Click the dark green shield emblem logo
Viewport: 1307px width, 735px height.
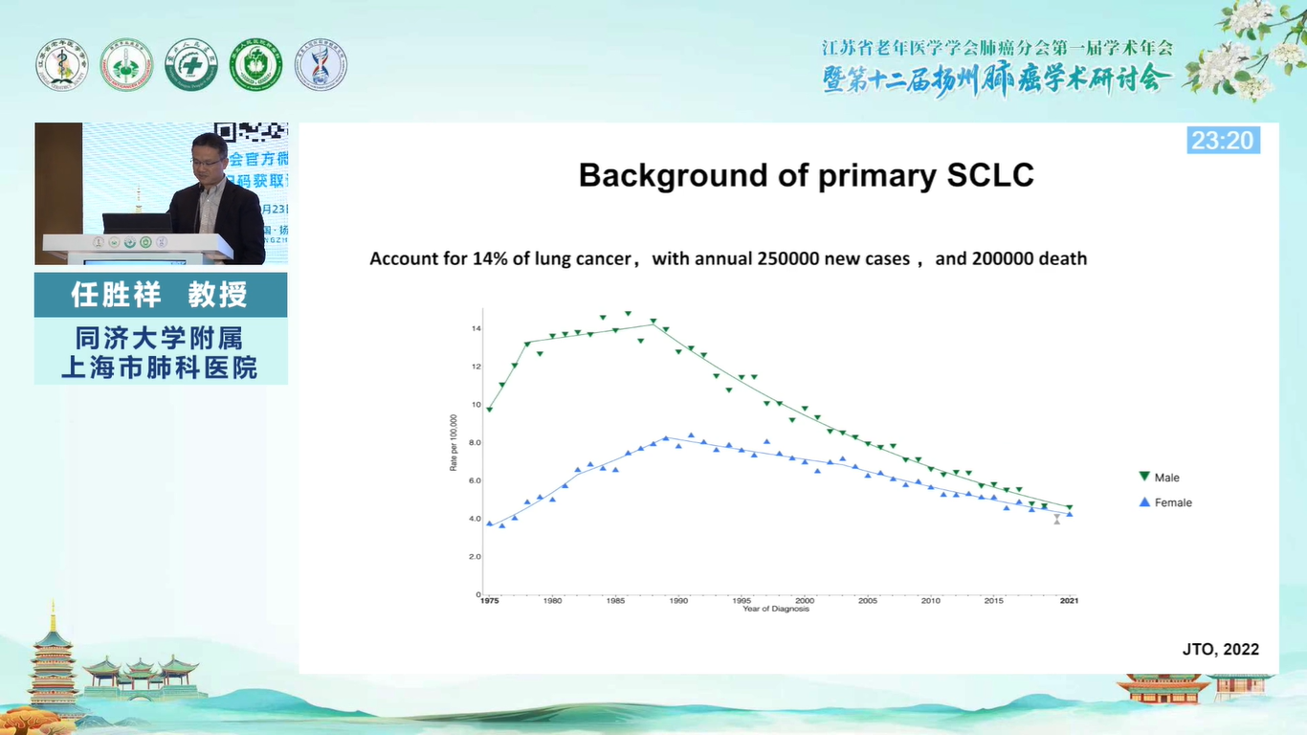pos(255,65)
